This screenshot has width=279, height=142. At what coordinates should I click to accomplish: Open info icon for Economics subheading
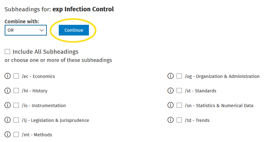point(8,76)
